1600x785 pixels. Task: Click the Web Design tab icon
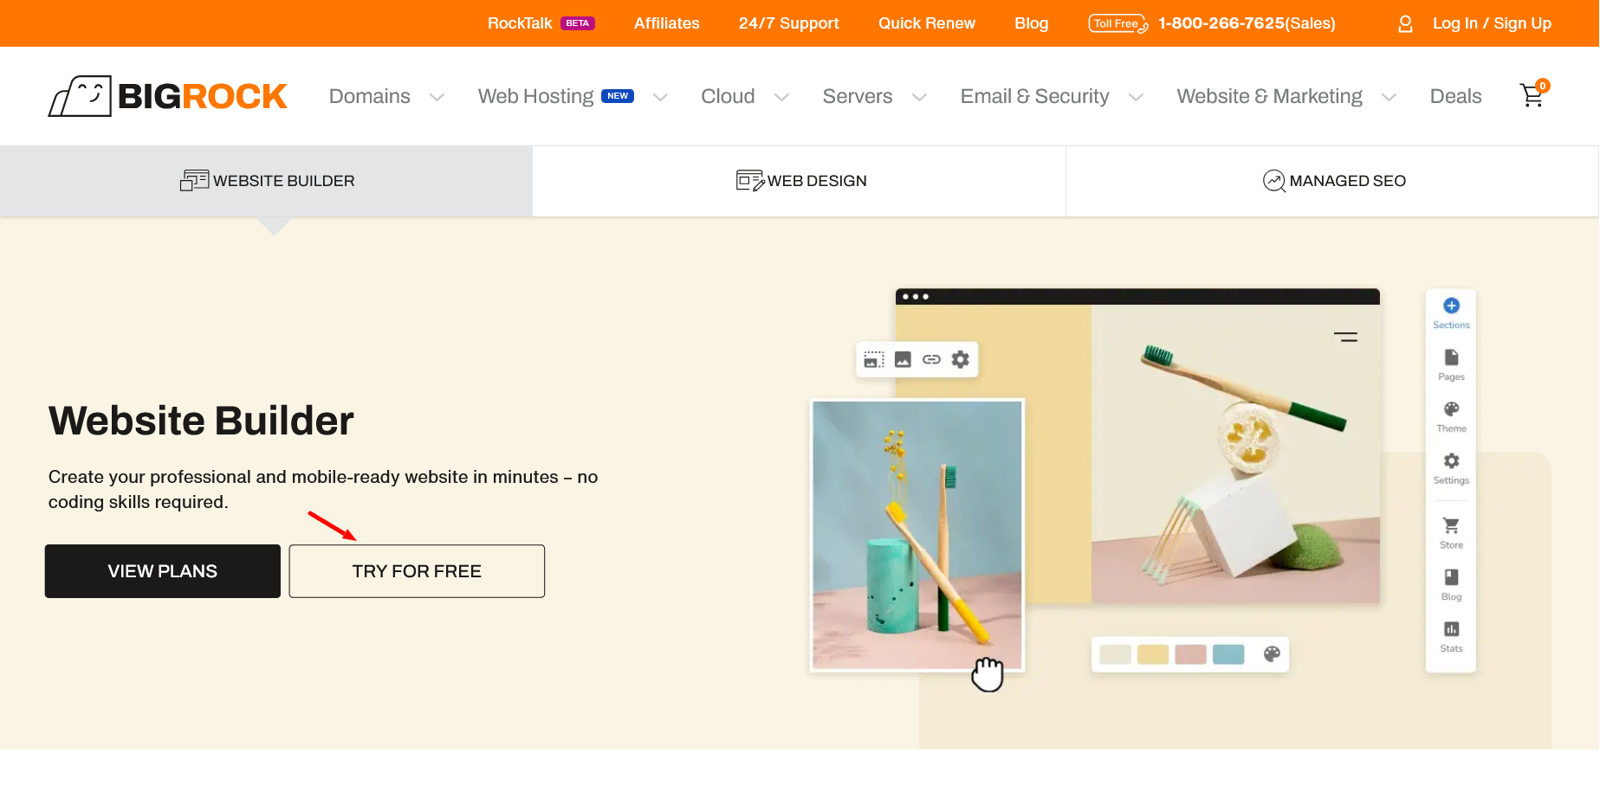pyautogui.click(x=750, y=180)
